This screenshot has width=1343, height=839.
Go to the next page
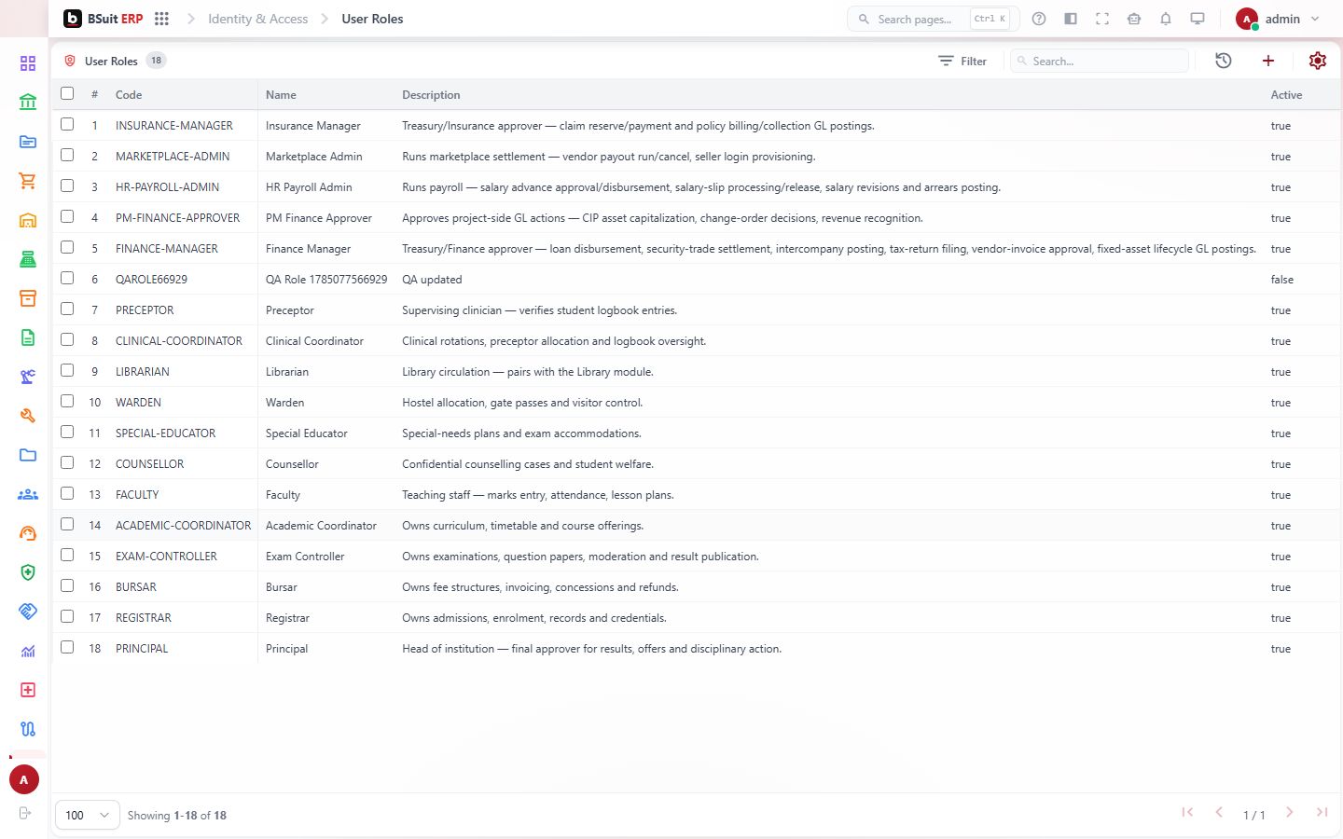pyautogui.click(x=1290, y=813)
